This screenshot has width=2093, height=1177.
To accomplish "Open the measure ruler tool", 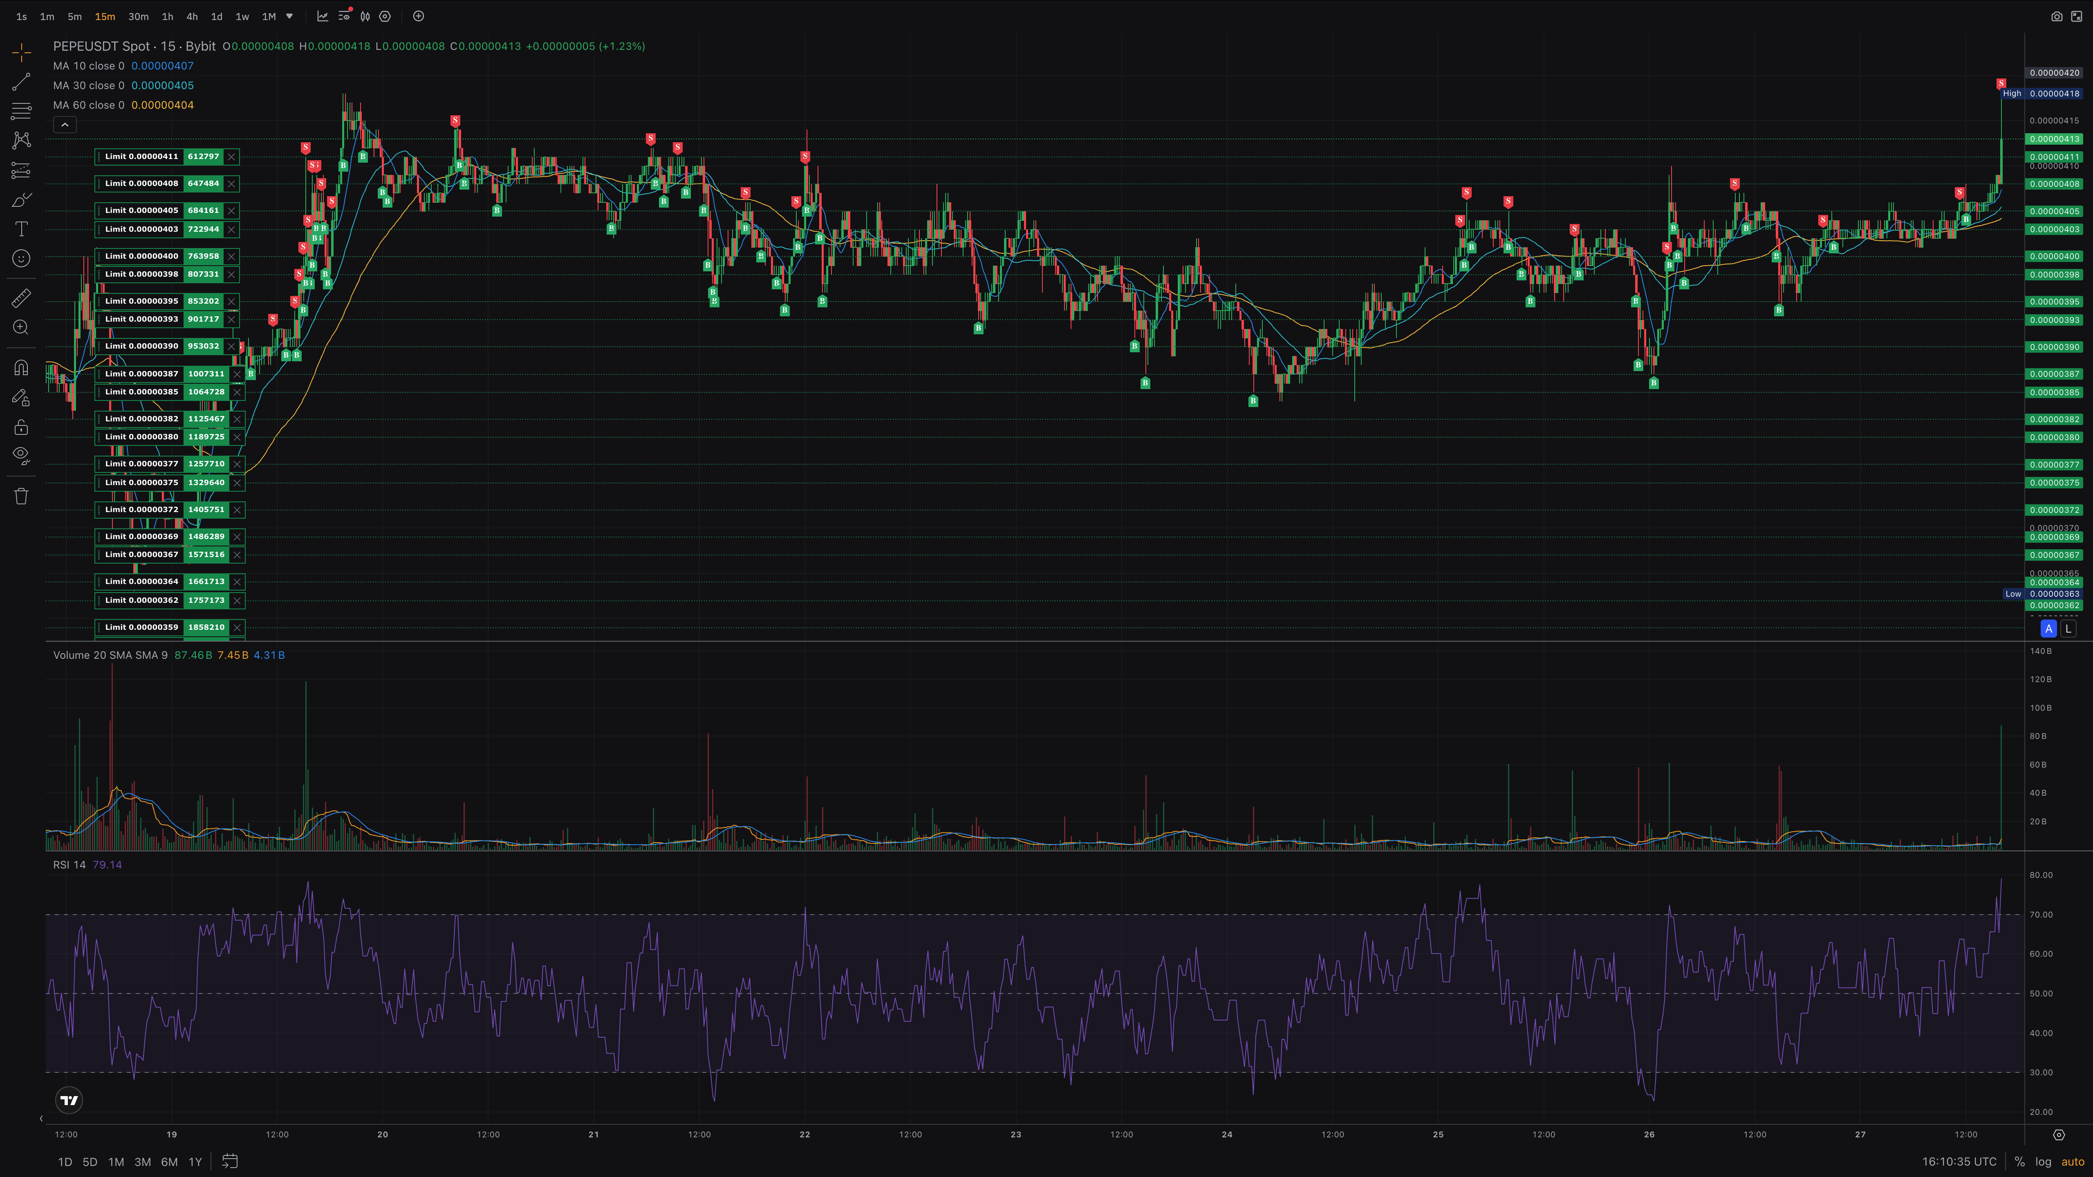I will tap(21, 298).
